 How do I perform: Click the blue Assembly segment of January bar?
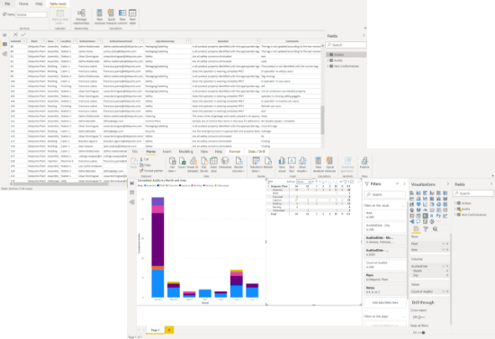(157, 283)
